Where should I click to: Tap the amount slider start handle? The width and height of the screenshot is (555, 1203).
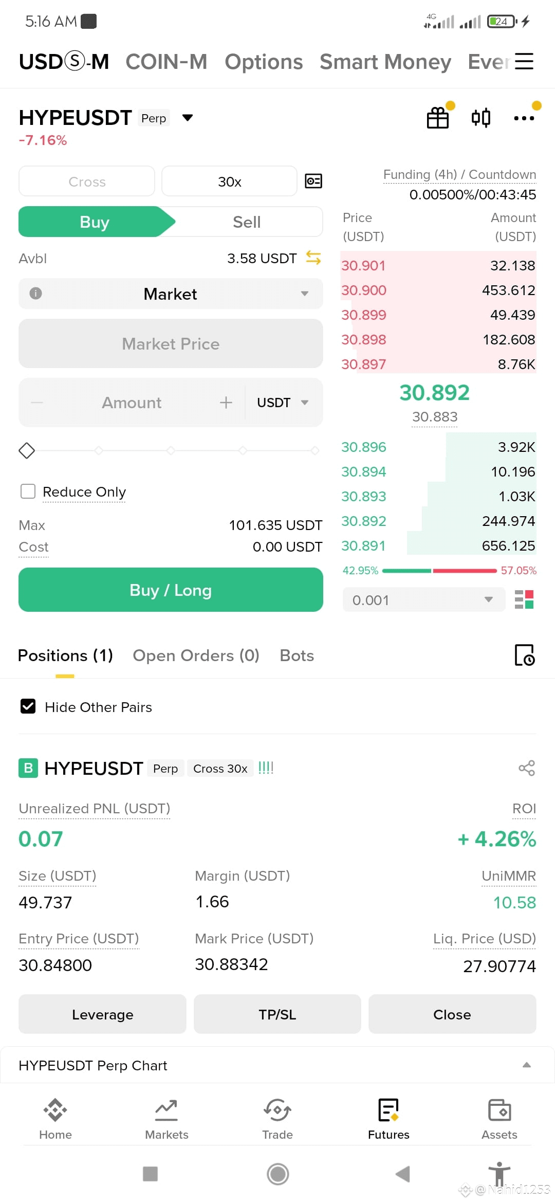pyautogui.click(x=27, y=450)
